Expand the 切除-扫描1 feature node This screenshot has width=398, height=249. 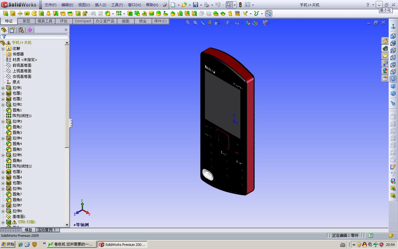tap(3, 222)
